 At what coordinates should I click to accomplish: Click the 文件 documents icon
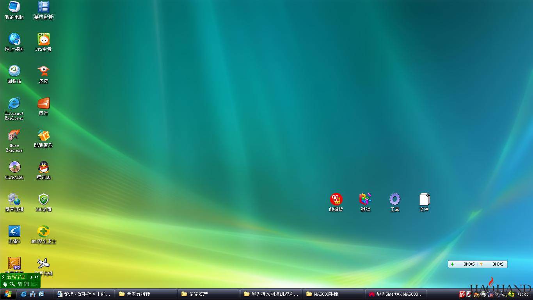click(x=424, y=203)
